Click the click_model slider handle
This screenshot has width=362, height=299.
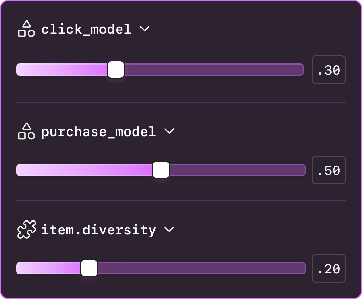click(116, 70)
